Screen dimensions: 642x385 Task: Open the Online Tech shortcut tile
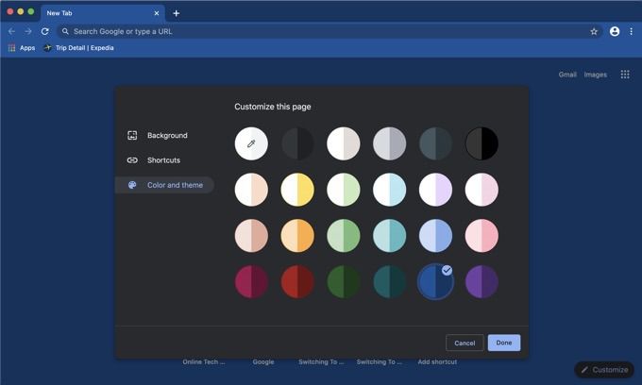point(204,362)
